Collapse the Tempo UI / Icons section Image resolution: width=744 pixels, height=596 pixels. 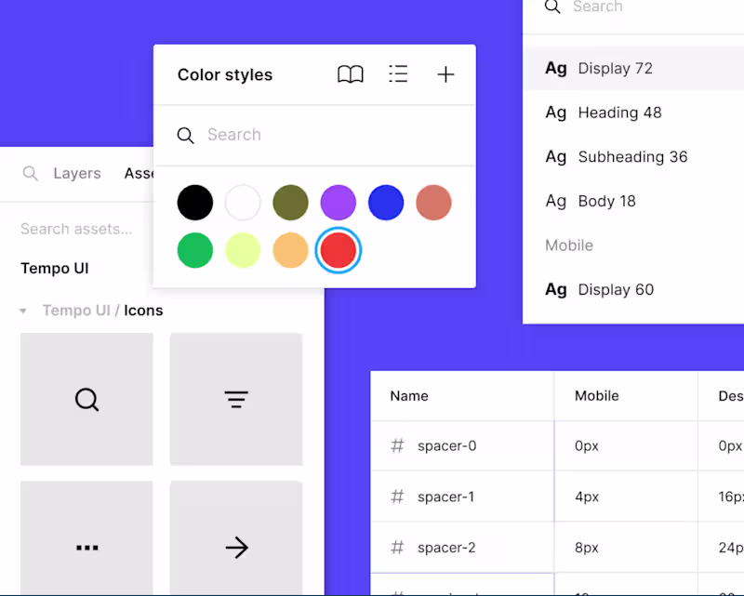[x=22, y=311]
